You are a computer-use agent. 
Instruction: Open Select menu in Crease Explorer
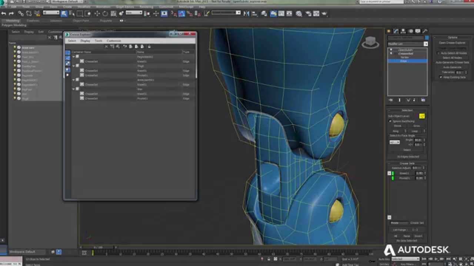72,41
